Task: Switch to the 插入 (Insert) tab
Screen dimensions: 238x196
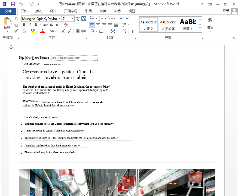Action: (39, 11)
